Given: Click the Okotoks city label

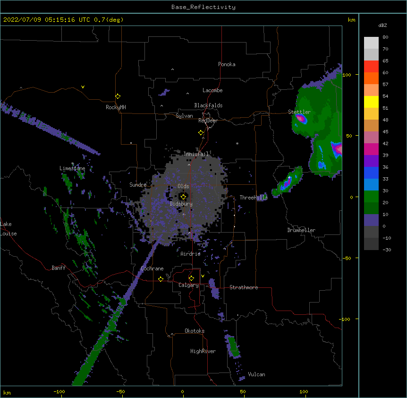Looking at the screenshot, I should pyautogui.click(x=195, y=331).
